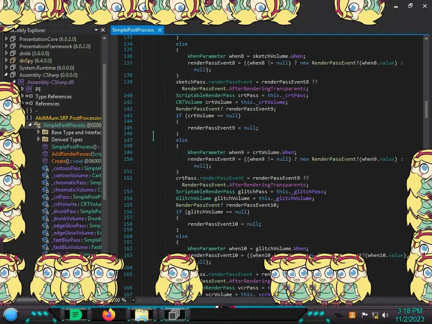
Task: Click the Windows Start orb
Action: click(11, 315)
